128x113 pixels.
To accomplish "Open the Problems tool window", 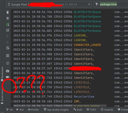I will click(123, 110).
